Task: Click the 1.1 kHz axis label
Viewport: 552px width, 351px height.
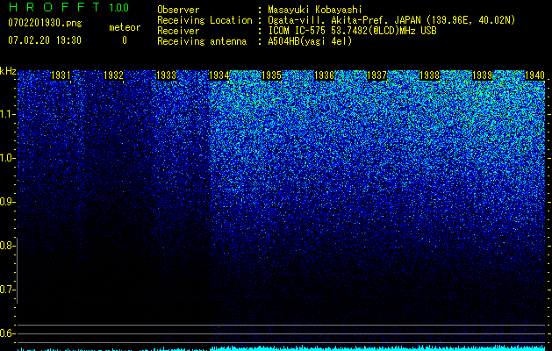Action: 5,115
